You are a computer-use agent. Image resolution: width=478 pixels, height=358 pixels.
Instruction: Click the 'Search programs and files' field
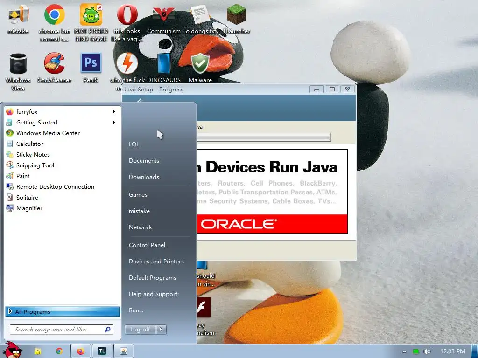(62, 330)
